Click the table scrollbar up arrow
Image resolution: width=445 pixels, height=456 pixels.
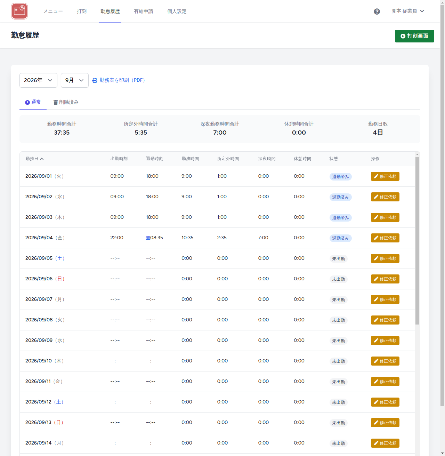point(417,154)
